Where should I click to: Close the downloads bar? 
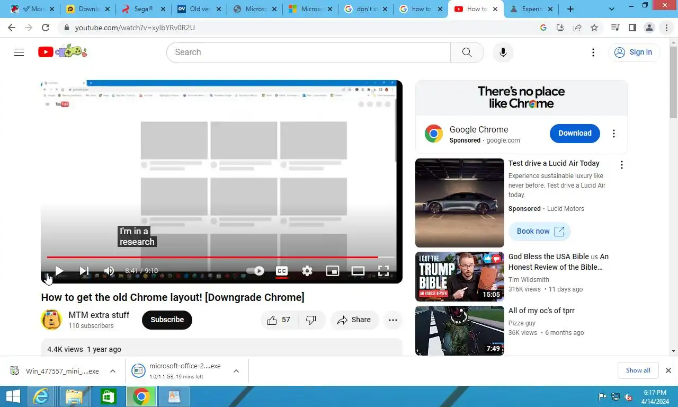(668, 370)
